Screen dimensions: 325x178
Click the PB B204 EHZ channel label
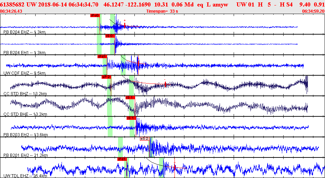[24, 32]
